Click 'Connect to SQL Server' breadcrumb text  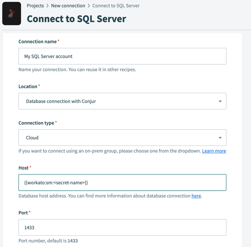coord(116,6)
